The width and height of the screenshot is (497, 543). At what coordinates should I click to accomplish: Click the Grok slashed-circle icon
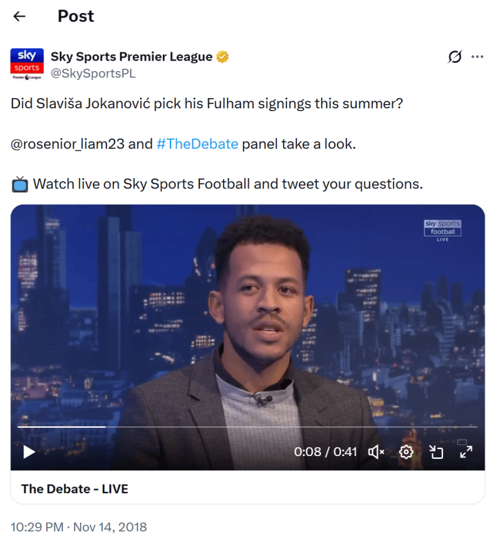tap(455, 57)
